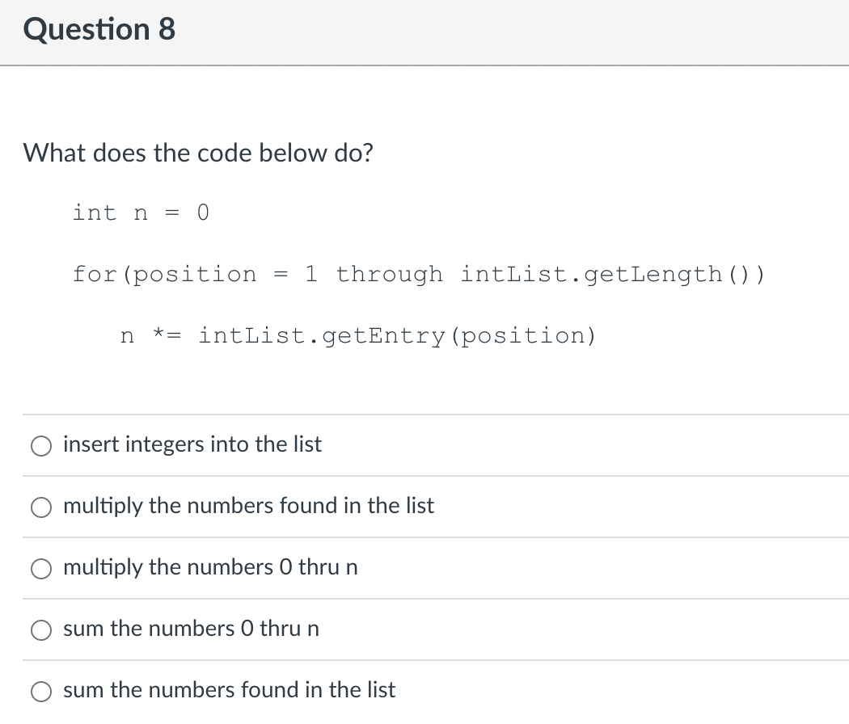Click the divider below the code block
Viewport: 849px width, 724px height.
(424, 414)
